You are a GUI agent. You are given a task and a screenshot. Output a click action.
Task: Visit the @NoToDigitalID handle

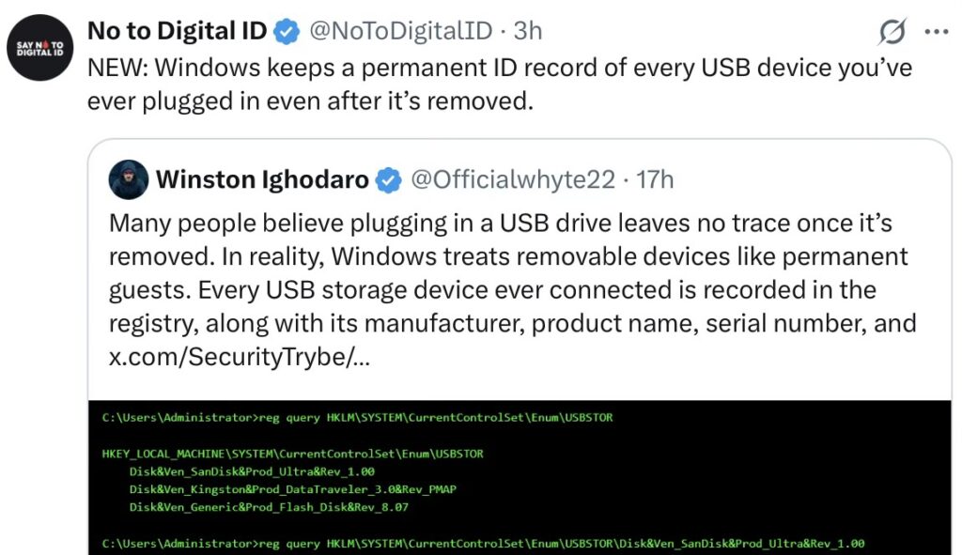click(x=400, y=31)
